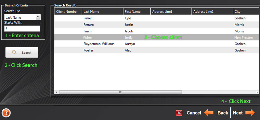Click first name Jacob cell
The height and width of the screenshot is (120, 260).
coord(129,31)
